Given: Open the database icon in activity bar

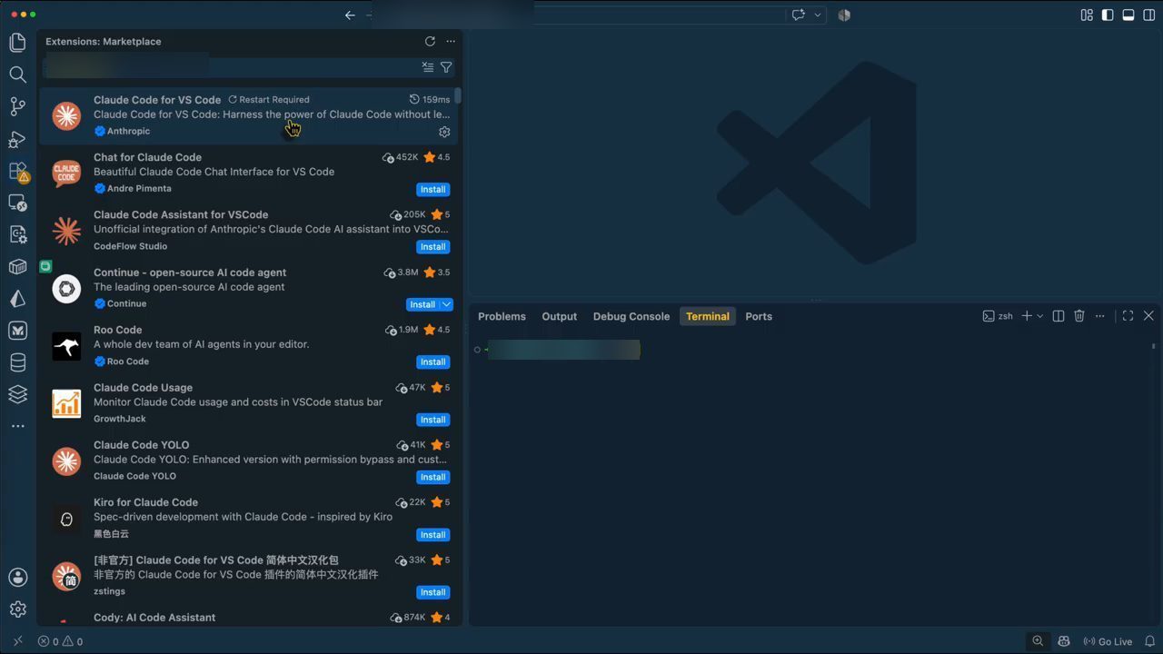Looking at the screenshot, I should pyautogui.click(x=17, y=363).
